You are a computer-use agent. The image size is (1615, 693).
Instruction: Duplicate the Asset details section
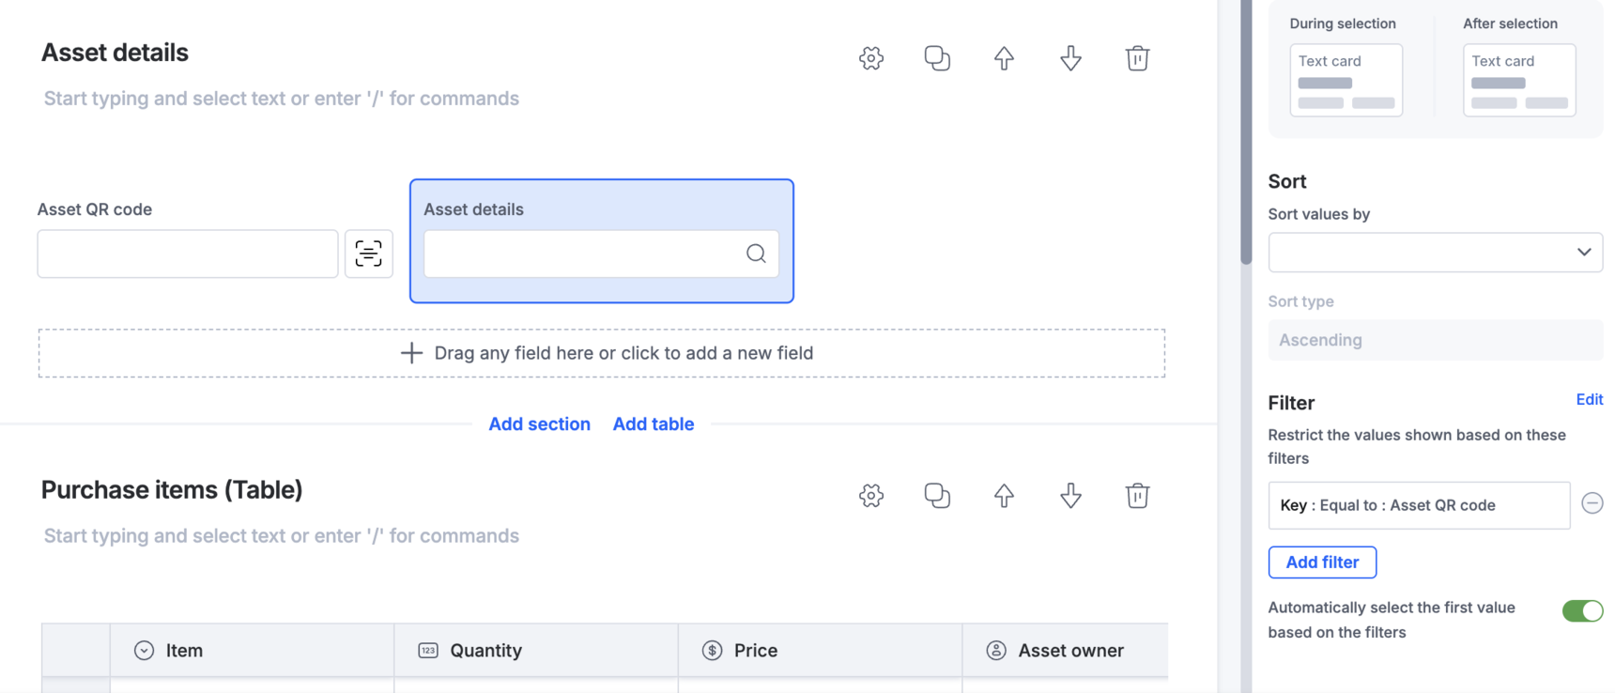pos(937,58)
